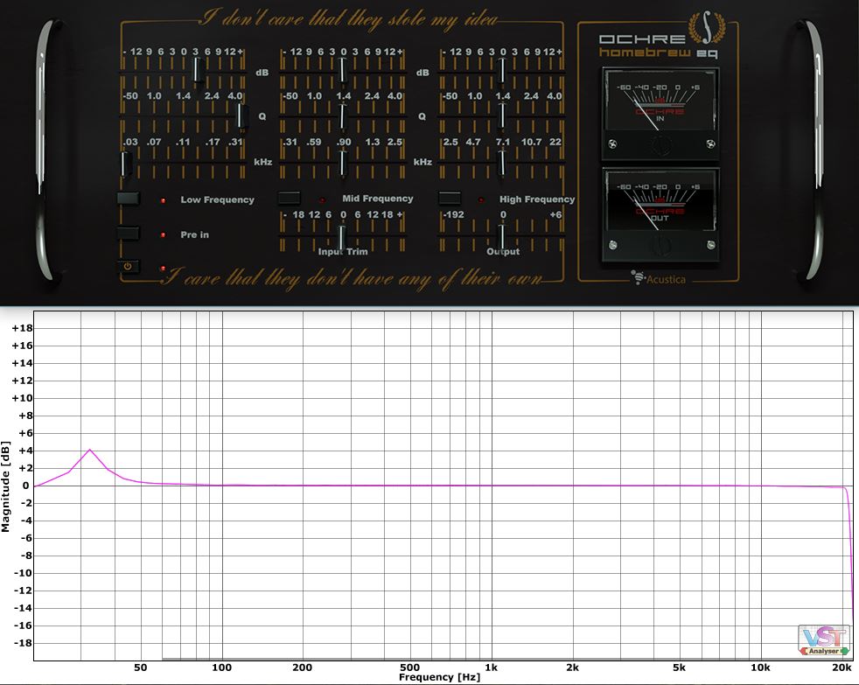Click the OUT VU meter
Screen dimensions: 859x685
(660, 215)
